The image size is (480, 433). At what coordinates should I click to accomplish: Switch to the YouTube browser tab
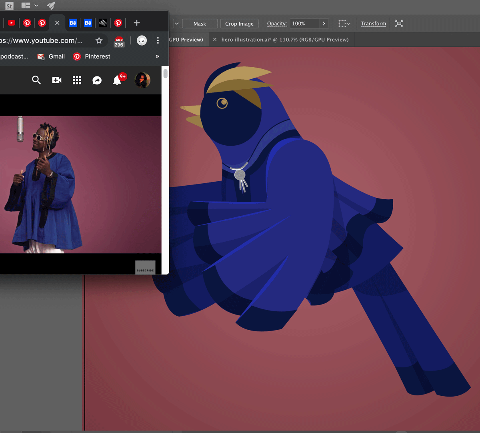pos(12,23)
